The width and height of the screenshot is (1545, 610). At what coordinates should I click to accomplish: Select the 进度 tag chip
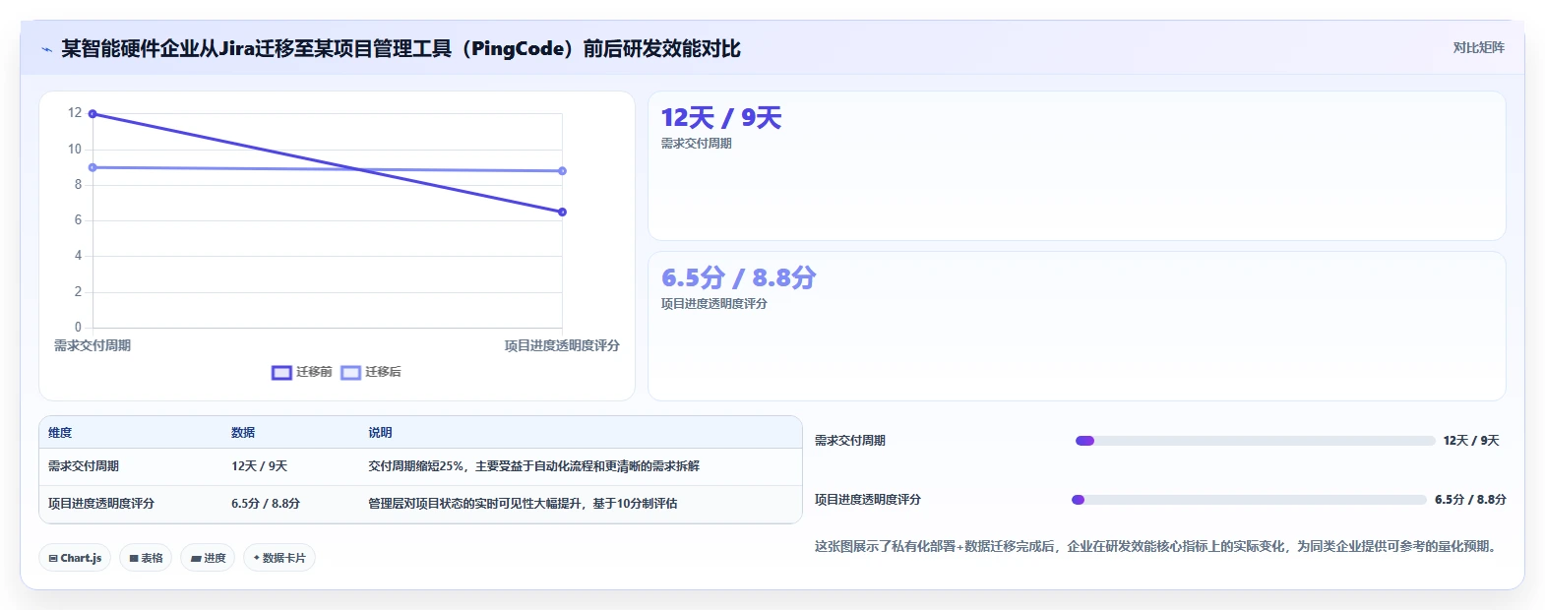208,558
